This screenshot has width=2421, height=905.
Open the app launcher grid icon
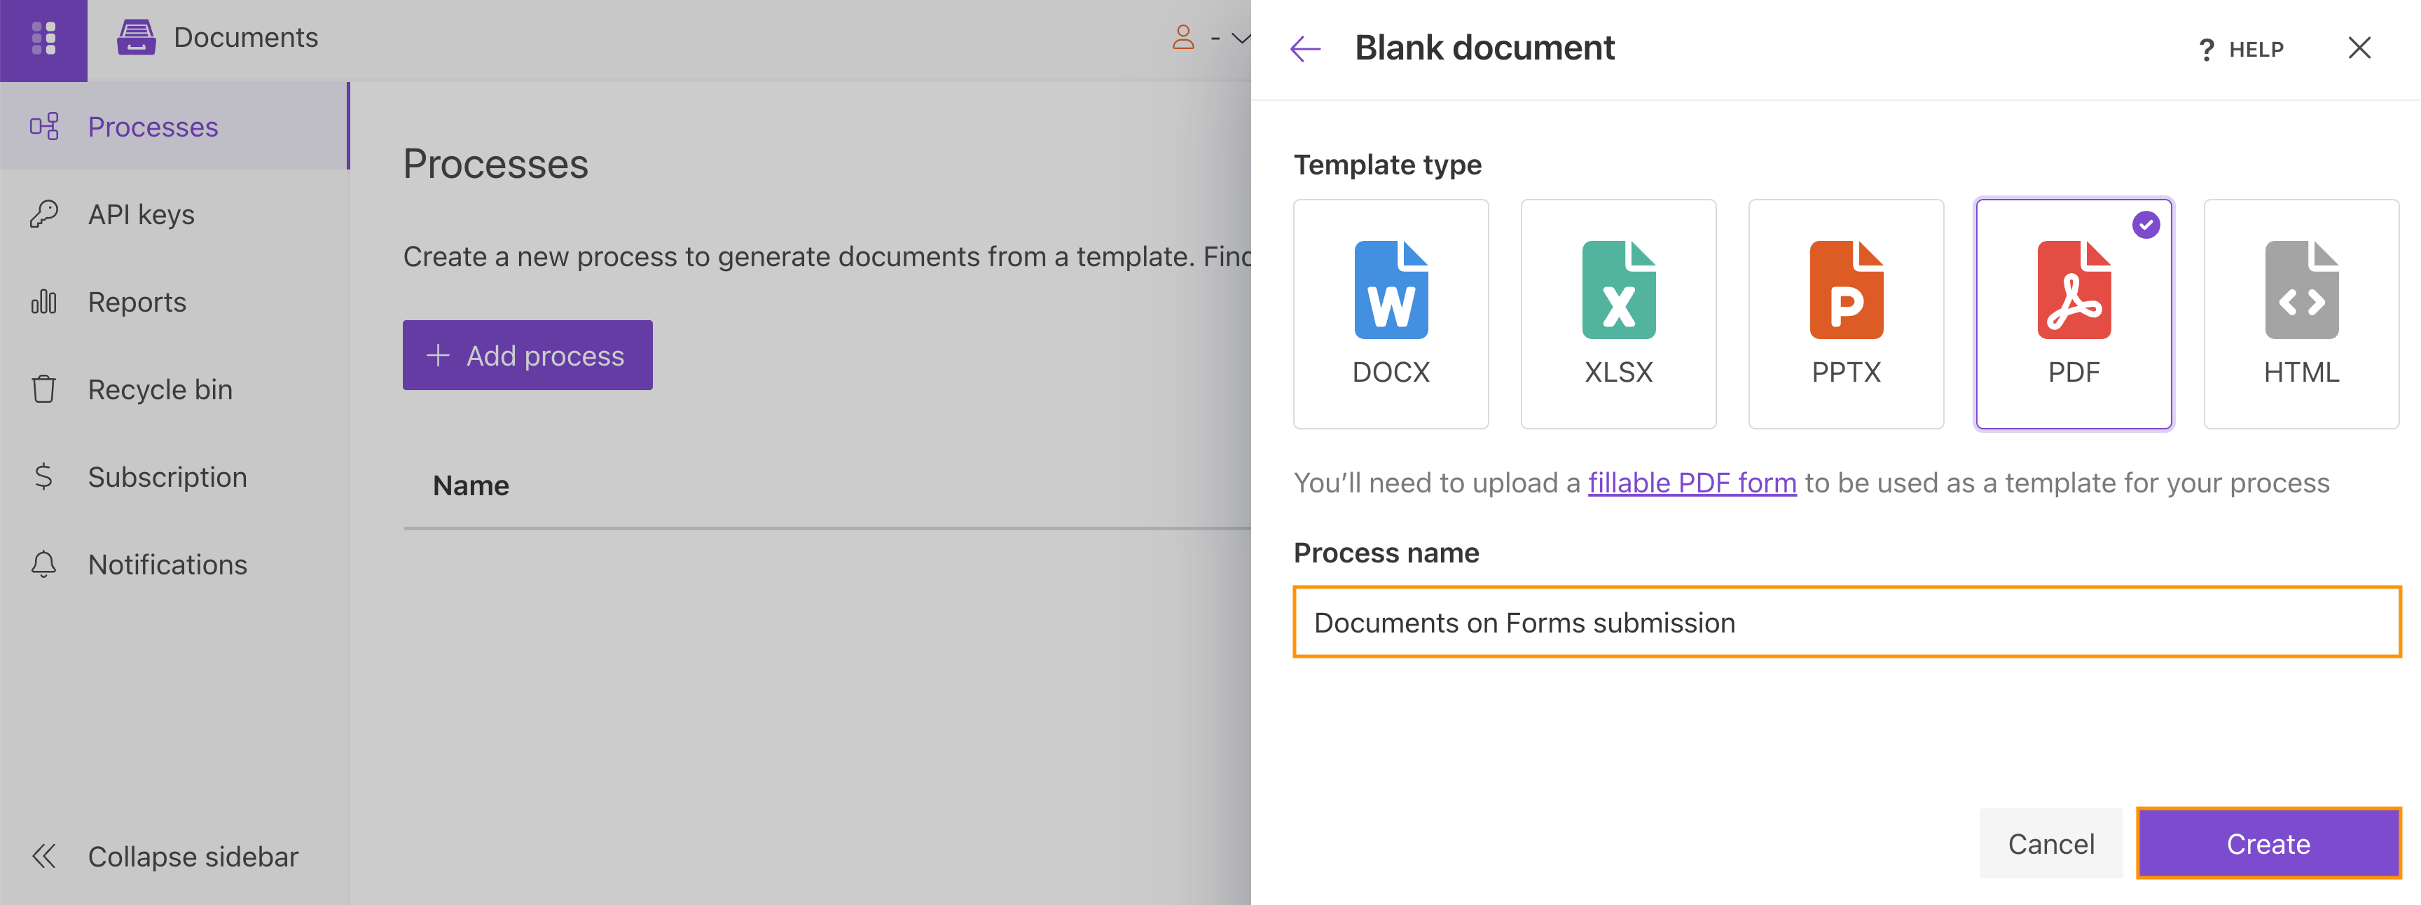point(43,39)
